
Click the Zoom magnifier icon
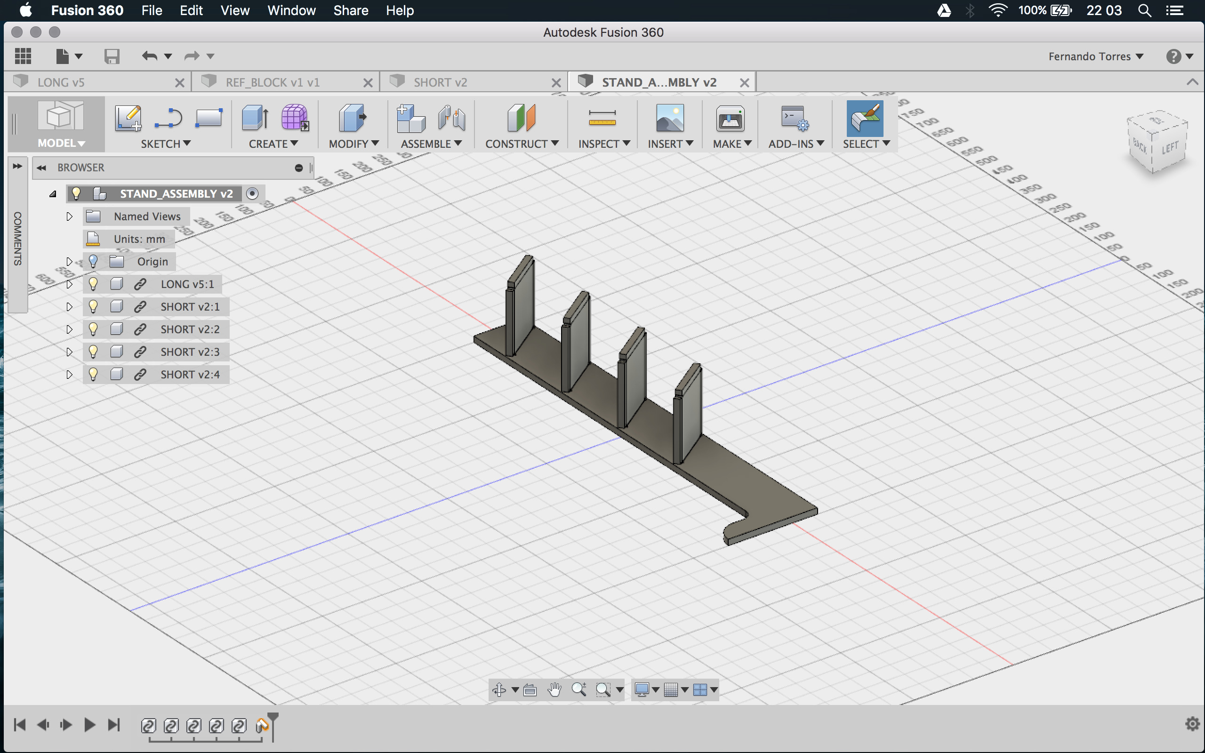pyautogui.click(x=578, y=689)
